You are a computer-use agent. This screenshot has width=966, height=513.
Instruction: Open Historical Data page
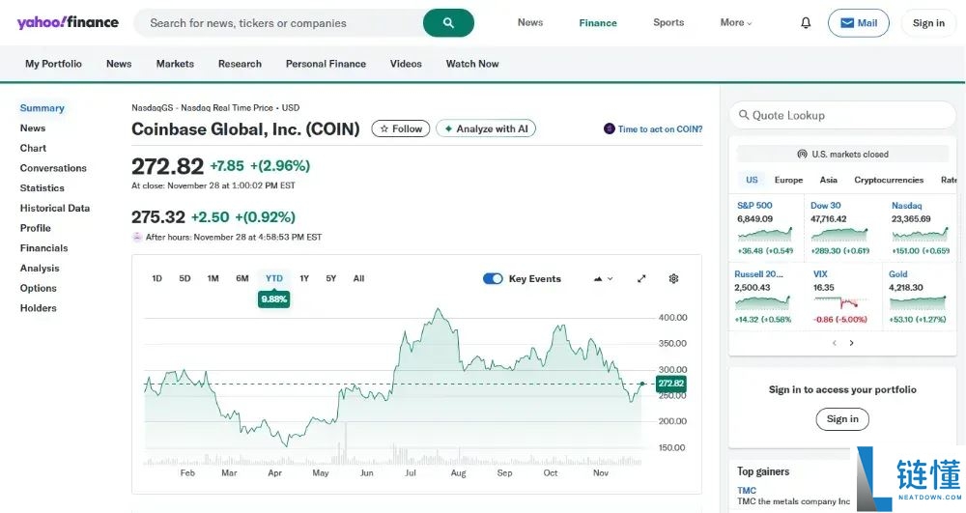55,208
